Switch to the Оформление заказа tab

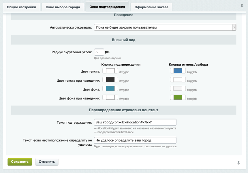tap(151, 7)
